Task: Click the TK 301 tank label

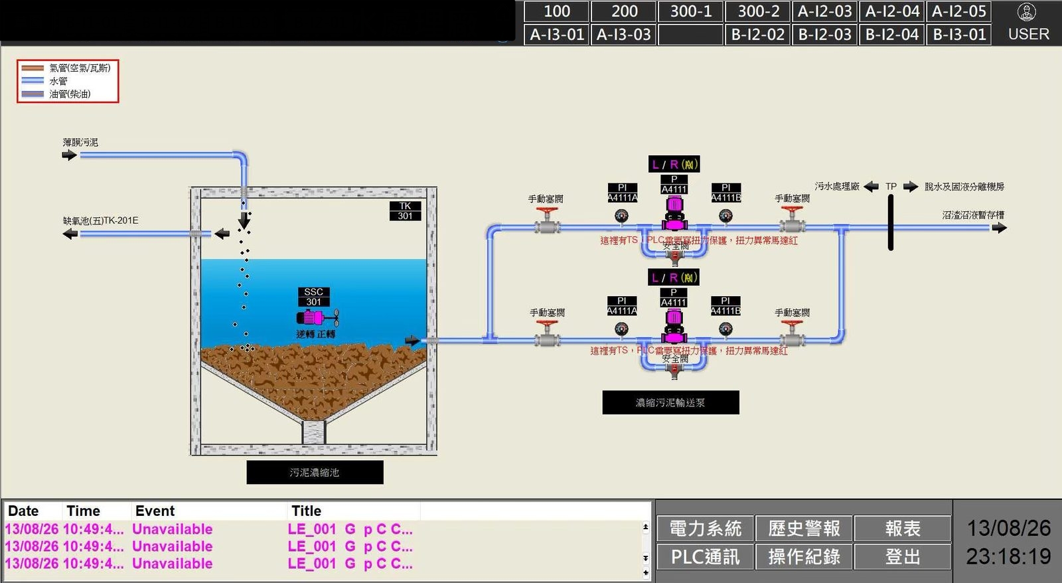Action: (x=405, y=211)
